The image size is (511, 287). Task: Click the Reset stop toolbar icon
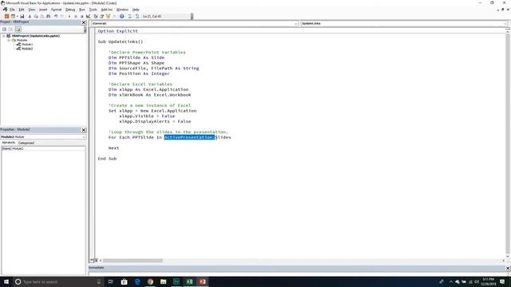tap(81, 16)
